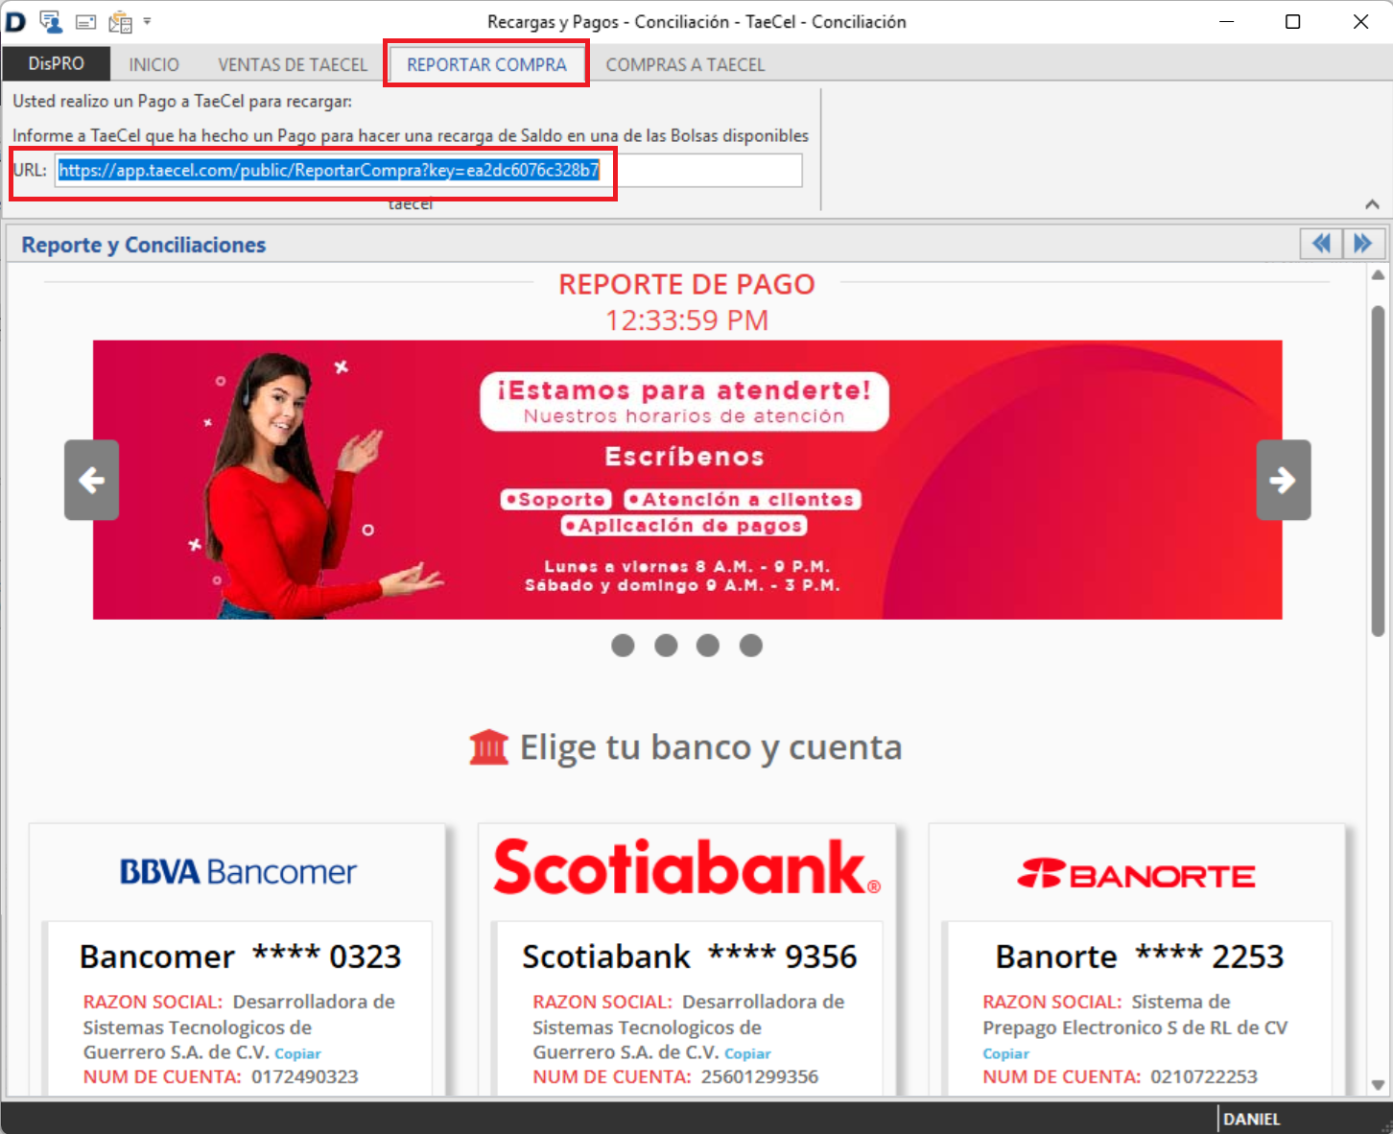This screenshot has height=1134, width=1393.
Task: Open the COMPRAS A TAECEL tab
Action: pos(685,64)
